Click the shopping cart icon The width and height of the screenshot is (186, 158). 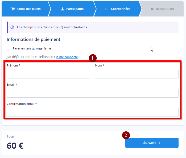[13, 9]
